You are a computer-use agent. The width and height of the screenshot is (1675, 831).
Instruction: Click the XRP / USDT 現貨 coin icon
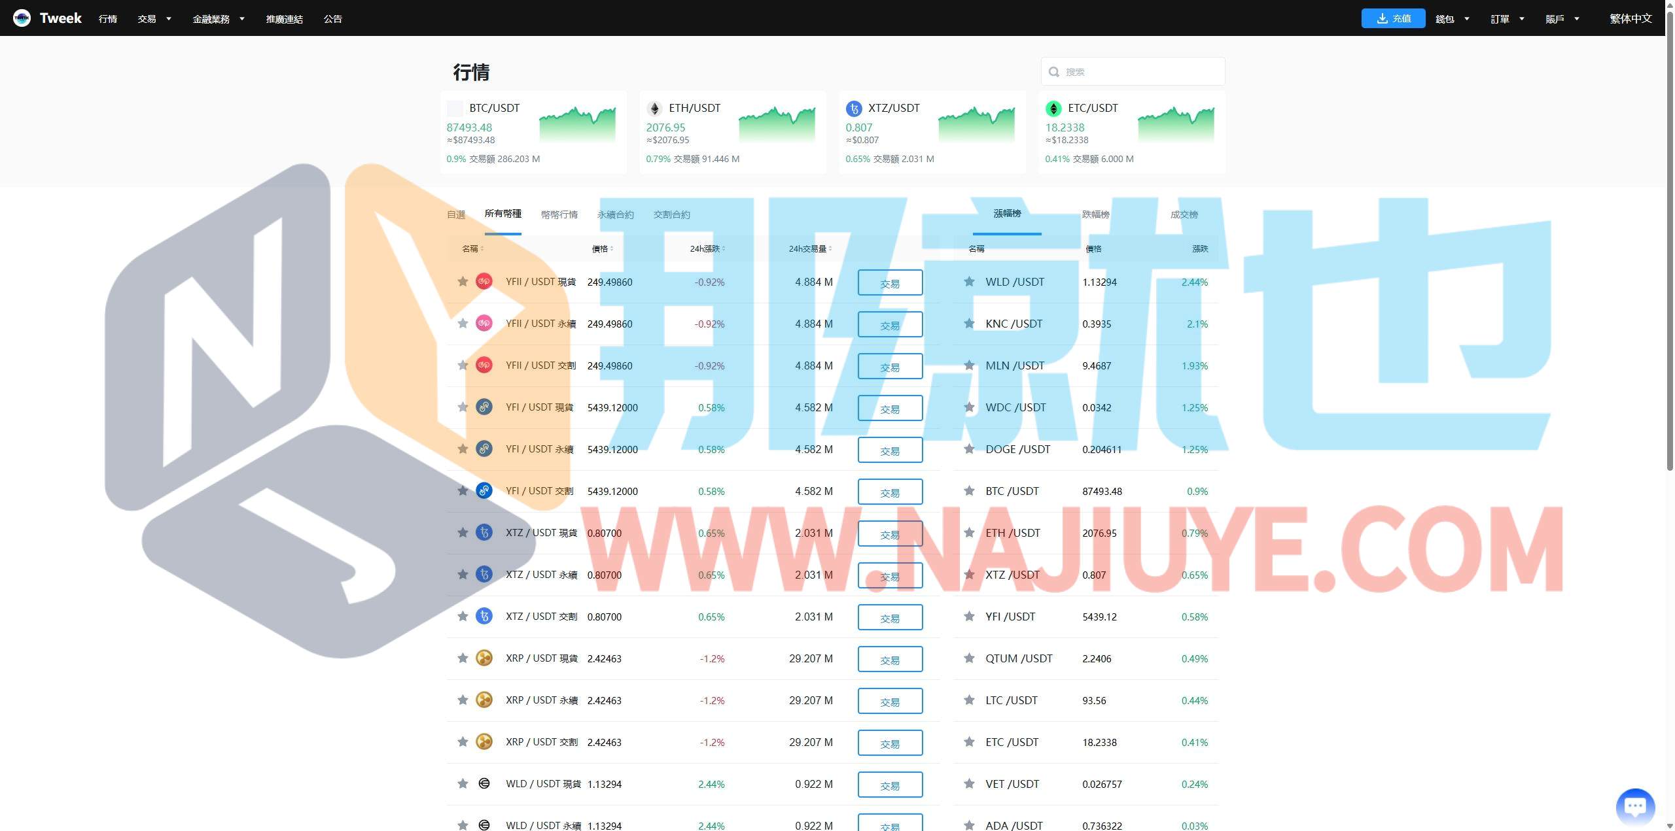tap(484, 658)
